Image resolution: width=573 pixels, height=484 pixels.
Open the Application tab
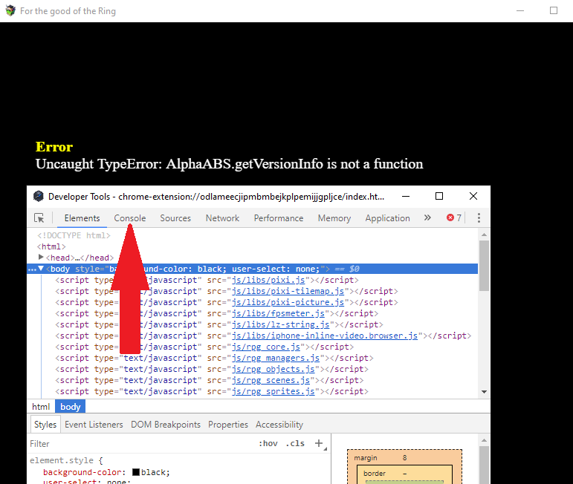[x=387, y=218]
